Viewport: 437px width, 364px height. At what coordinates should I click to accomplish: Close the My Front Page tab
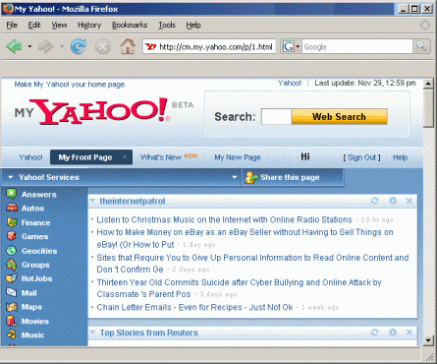tap(125, 157)
